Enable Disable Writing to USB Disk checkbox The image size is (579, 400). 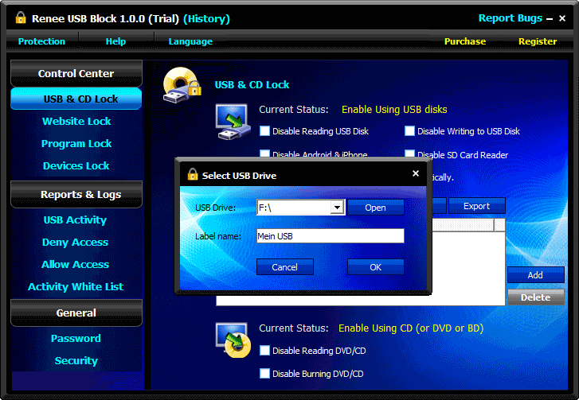point(409,131)
